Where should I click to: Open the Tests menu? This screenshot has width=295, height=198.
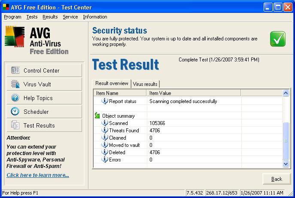coord(32,17)
